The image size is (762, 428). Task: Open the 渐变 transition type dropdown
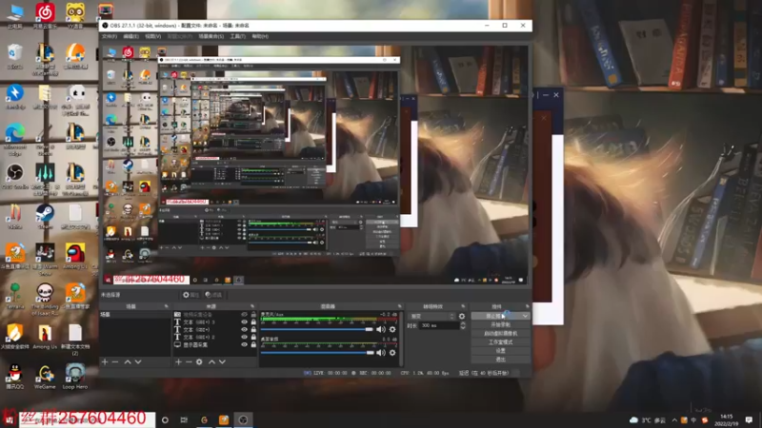coord(432,317)
